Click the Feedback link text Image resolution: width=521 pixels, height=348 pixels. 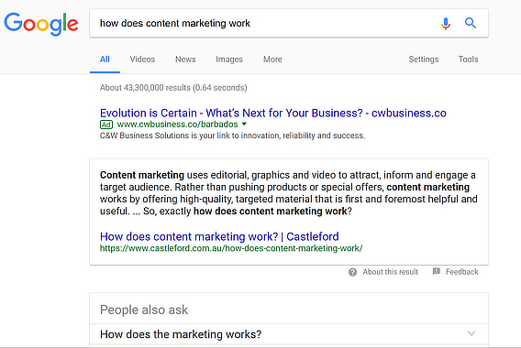[x=462, y=272]
